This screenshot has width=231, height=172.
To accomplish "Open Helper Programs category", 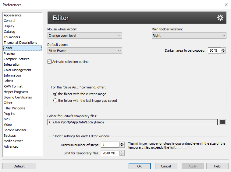I will [16, 92].
